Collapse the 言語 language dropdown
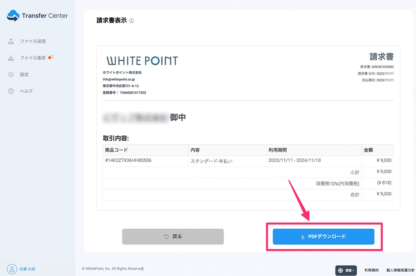Image resolution: width=416 pixels, height=276 pixels. click(x=349, y=270)
